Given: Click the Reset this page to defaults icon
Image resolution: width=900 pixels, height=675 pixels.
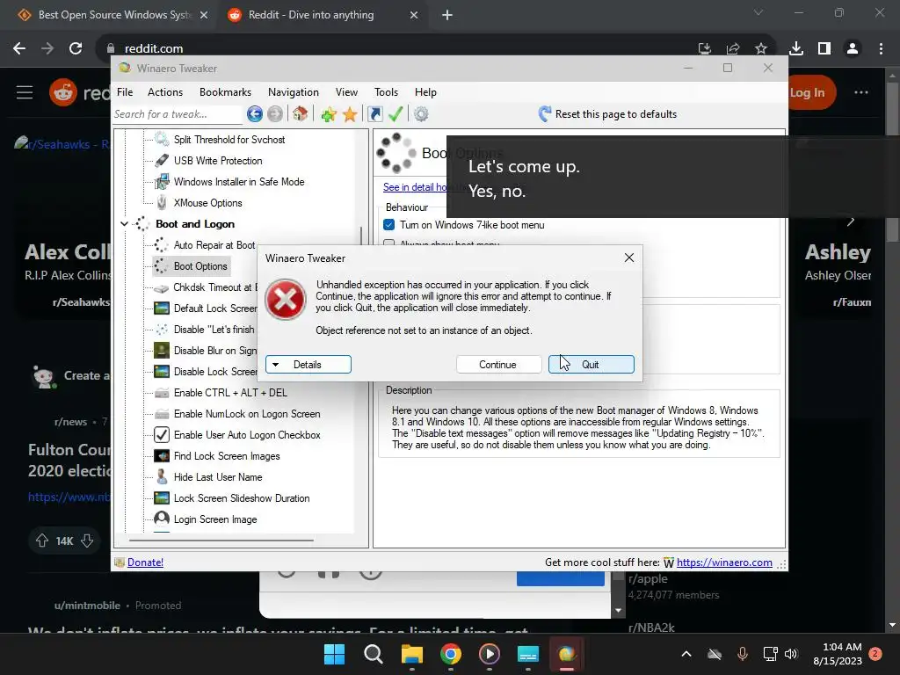Looking at the screenshot, I should (545, 114).
